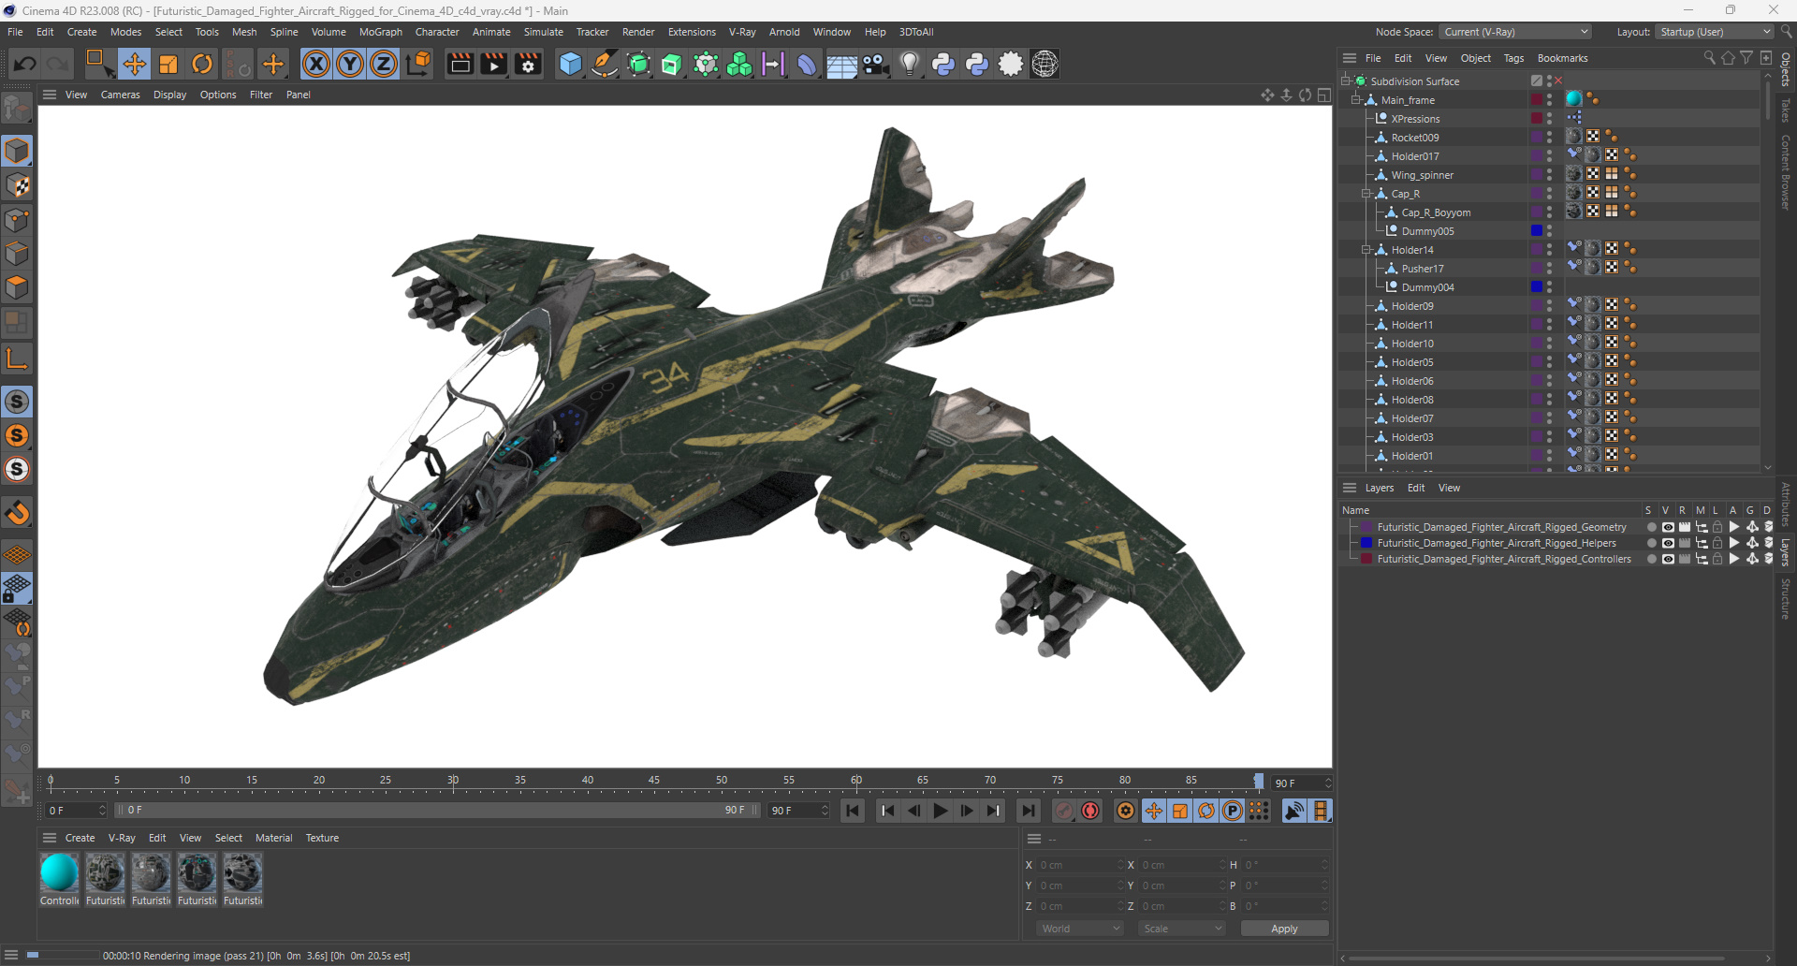Open the File menu
This screenshot has width=1797, height=966.
[x=15, y=32]
